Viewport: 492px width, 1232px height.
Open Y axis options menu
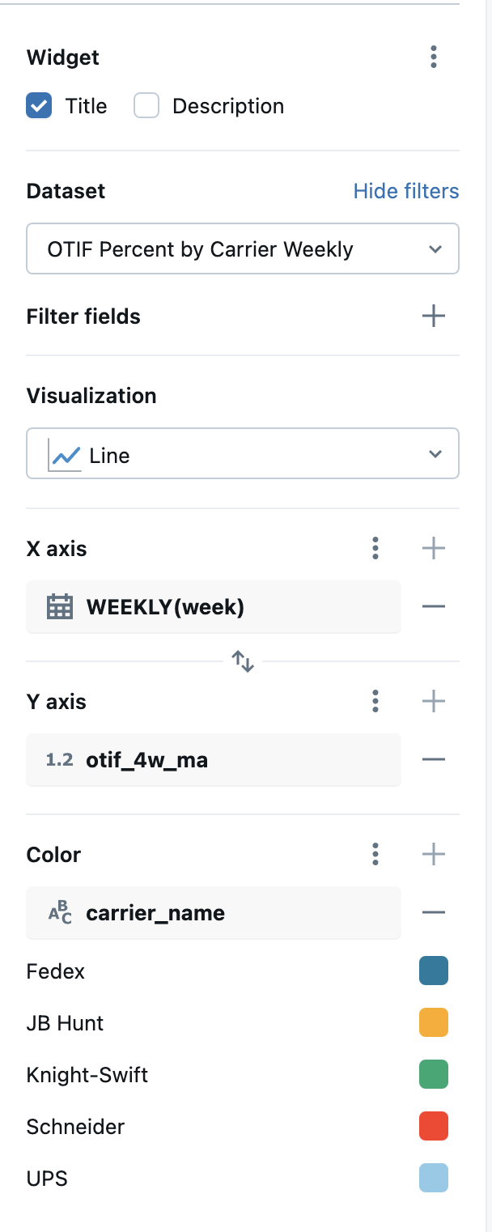375,701
